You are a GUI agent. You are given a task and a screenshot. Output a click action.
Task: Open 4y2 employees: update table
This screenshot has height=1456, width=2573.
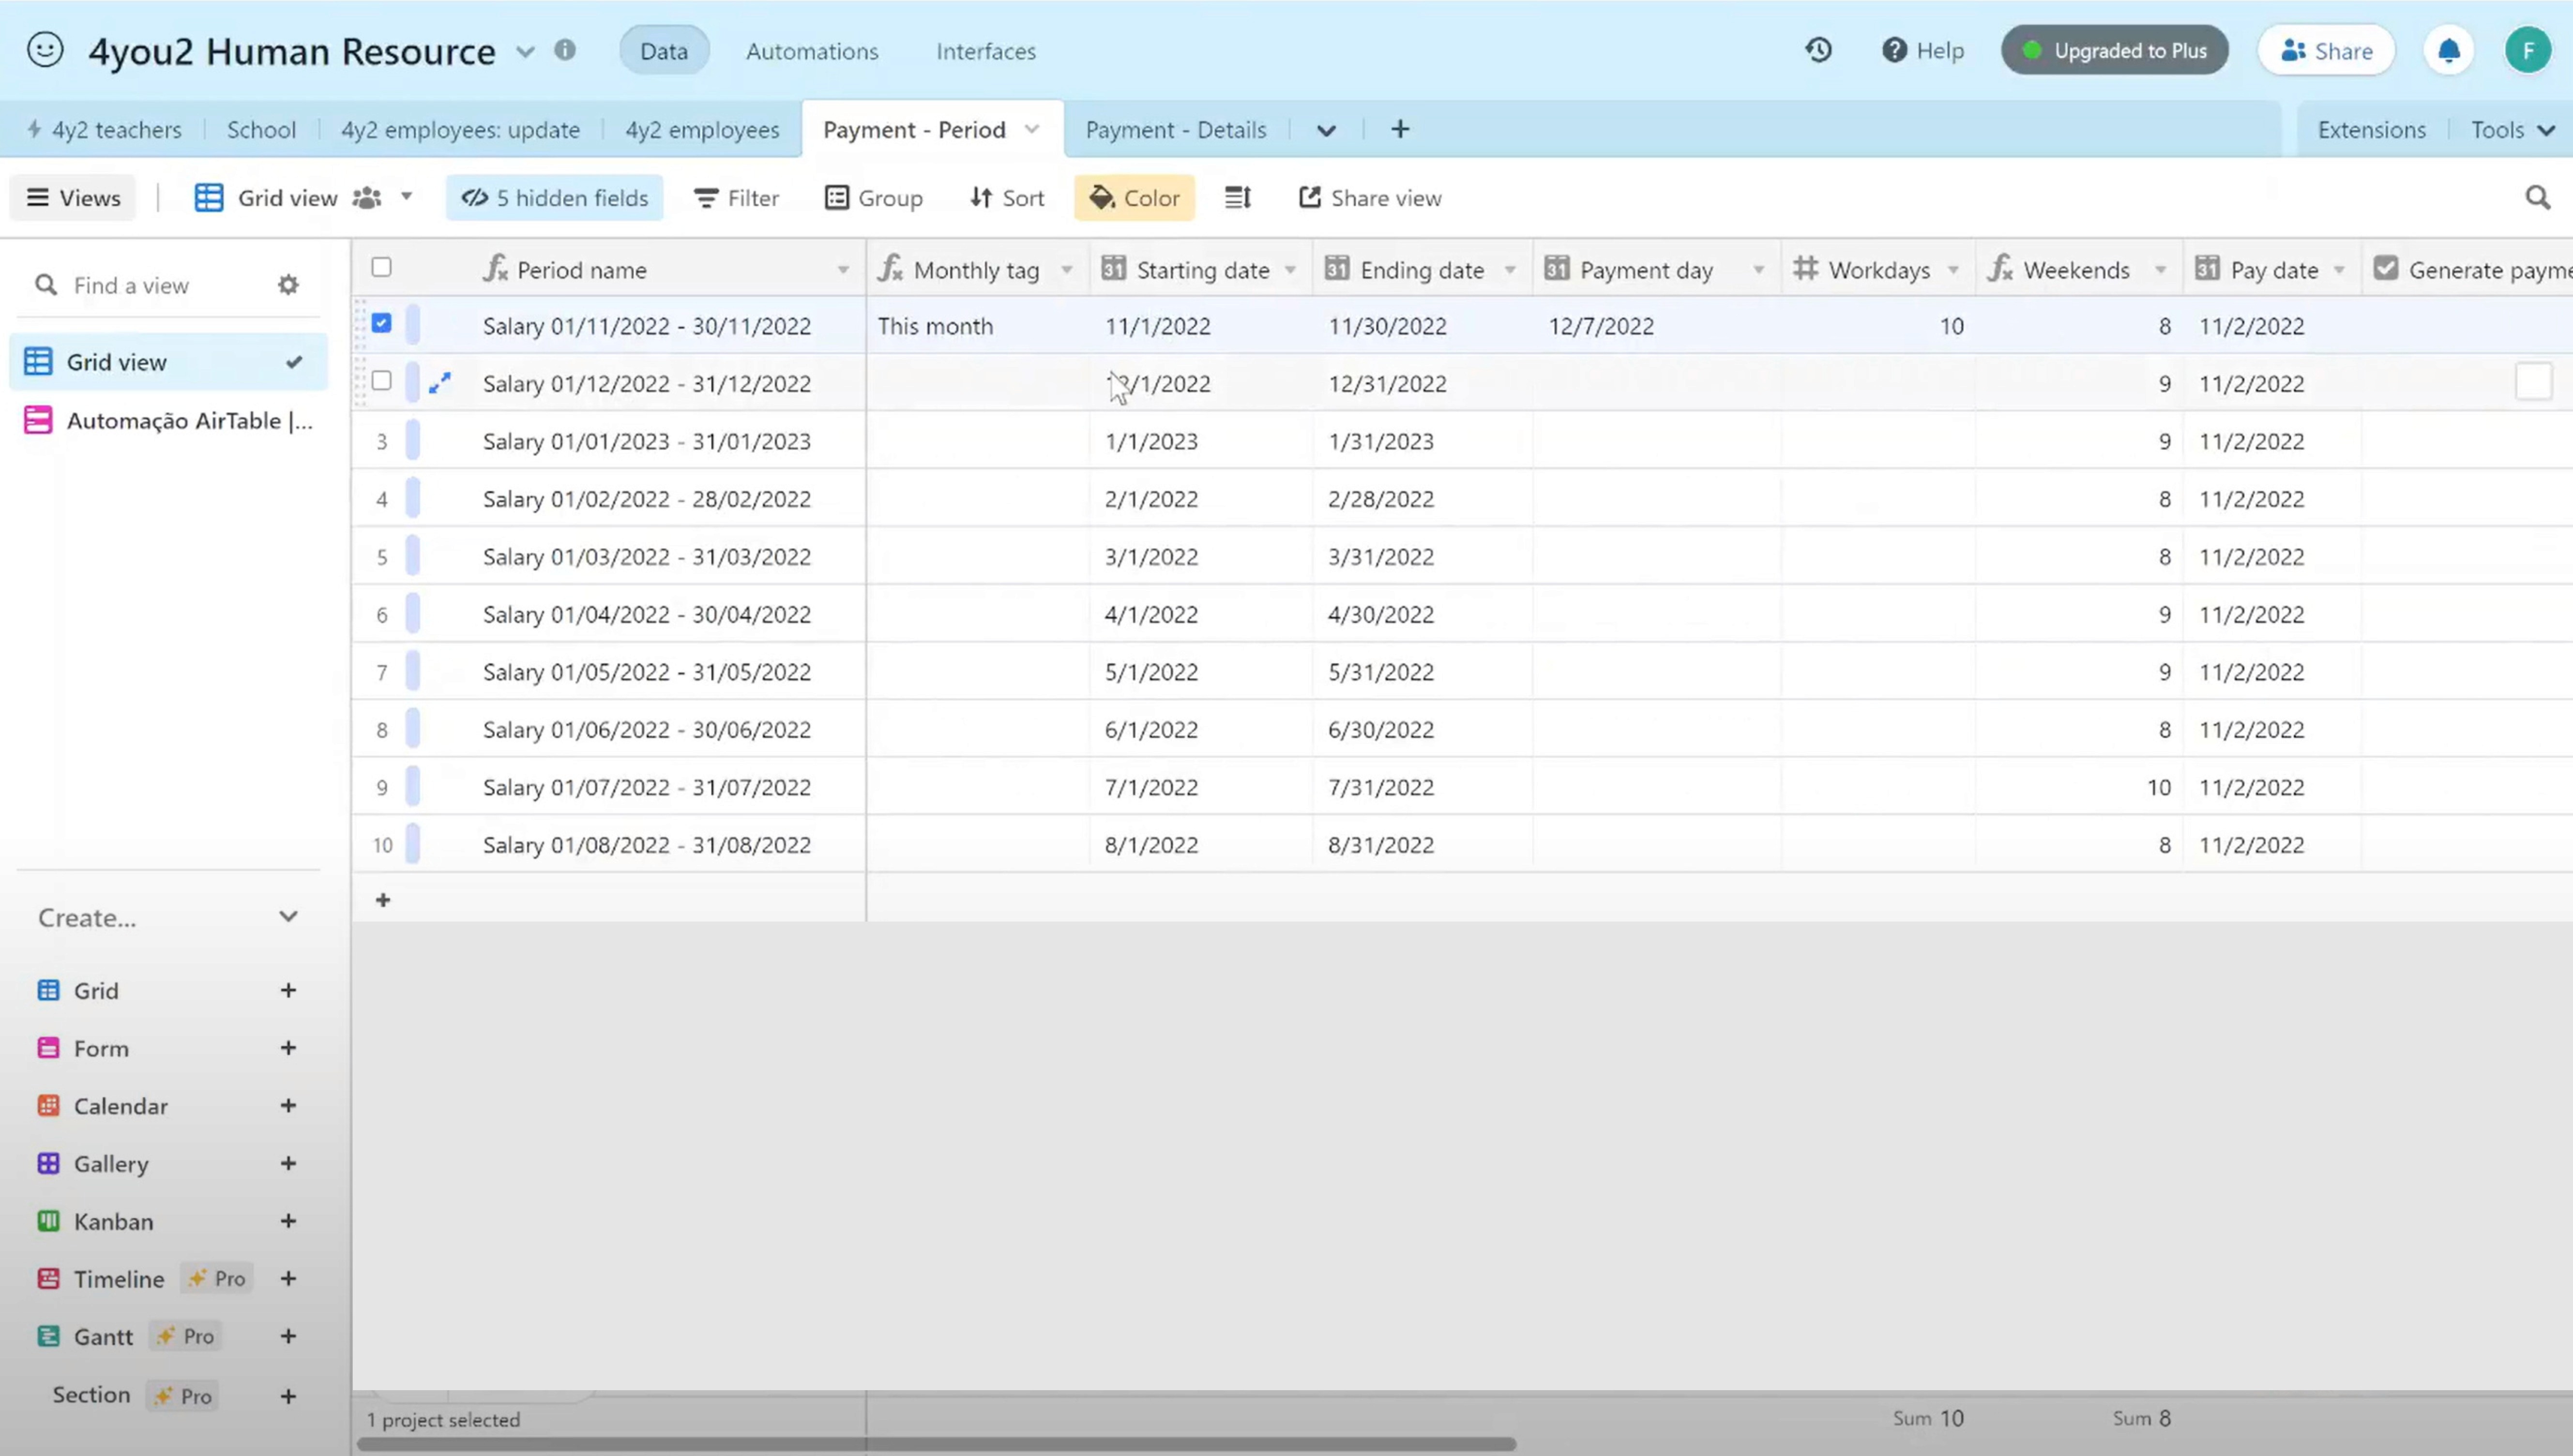pyautogui.click(x=460, y=130)
